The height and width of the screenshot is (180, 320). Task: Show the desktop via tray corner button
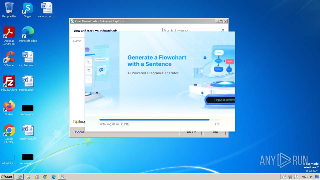pyautogui.click(x=317, y=177)
